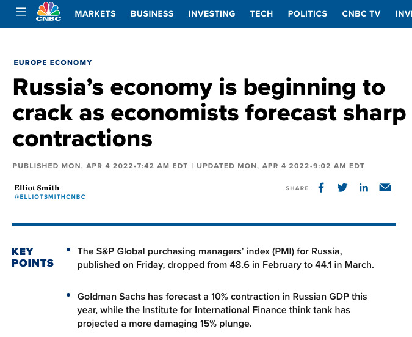Click the article headline text

(x=209, y=113)
